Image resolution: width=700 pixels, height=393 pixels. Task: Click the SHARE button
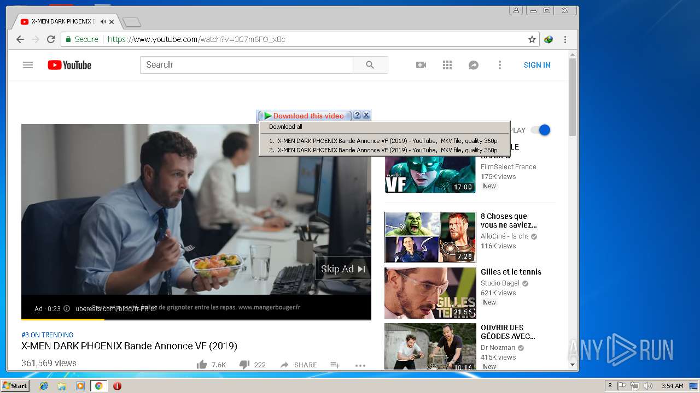pyautogui.click(x=299, y=365)
